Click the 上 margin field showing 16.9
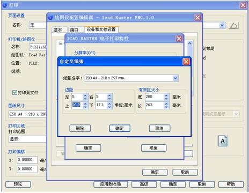The image size is (249, 193). (77, 105)
